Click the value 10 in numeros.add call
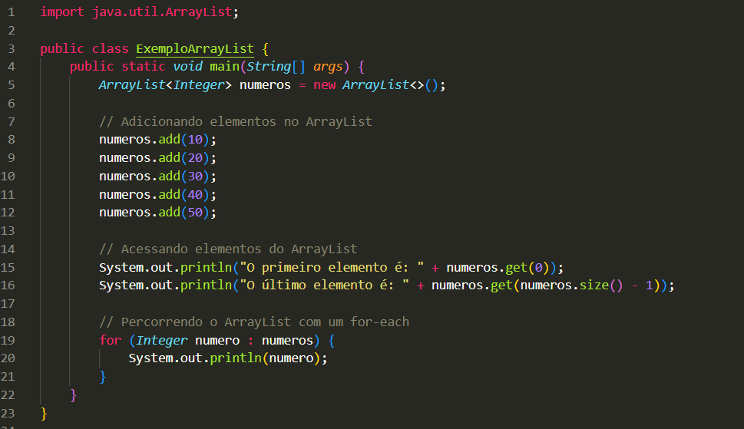This screenshot has width=744, height=429. pos(194,140)
